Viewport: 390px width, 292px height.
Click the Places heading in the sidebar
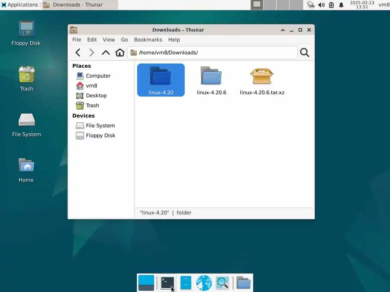pyautogui.click(x=82, y=66)
